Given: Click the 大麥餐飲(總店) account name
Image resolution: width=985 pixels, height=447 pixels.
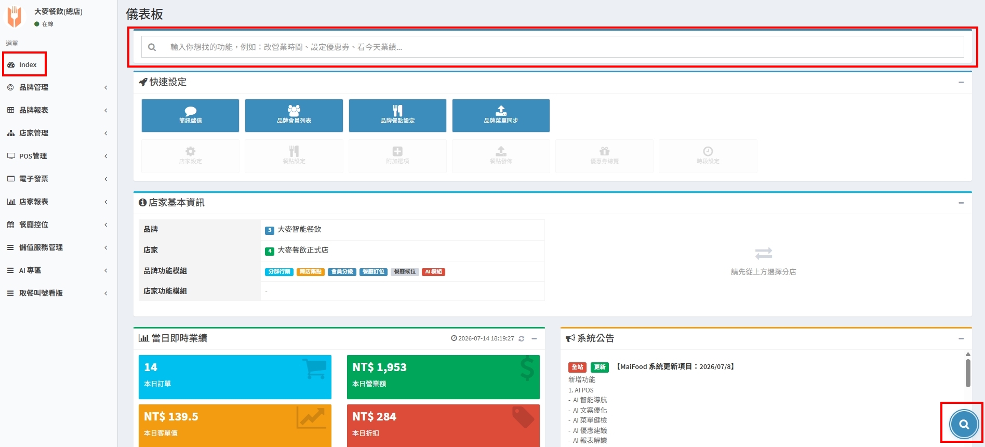Looking at the screenshot, I should pyautogui.click(x=58, y=11).
